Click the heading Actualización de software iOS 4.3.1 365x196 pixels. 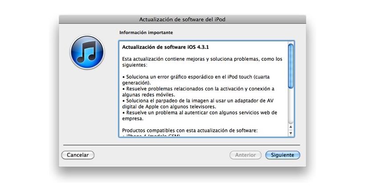click(x=165, y=47)
